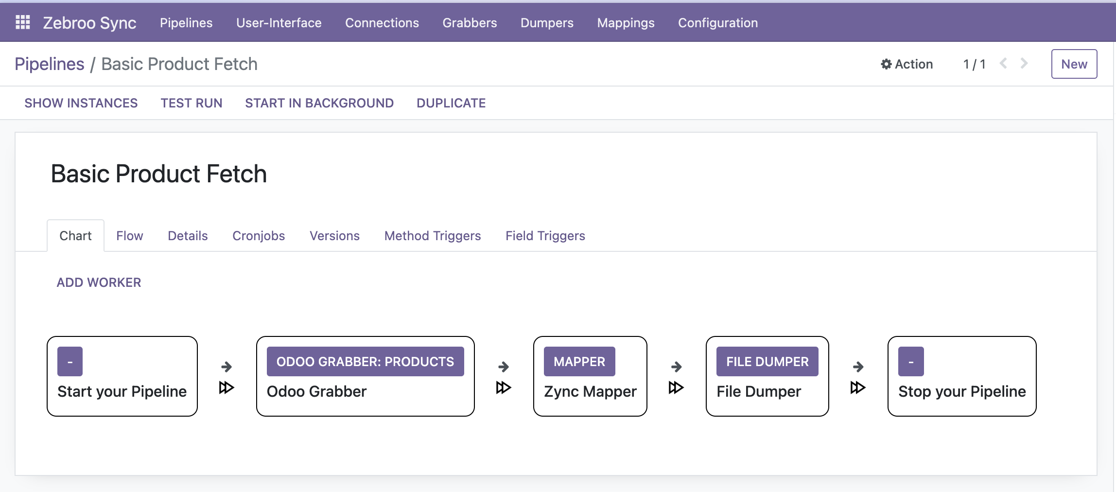Go to next record with right chevron

tap(1024, 63)
